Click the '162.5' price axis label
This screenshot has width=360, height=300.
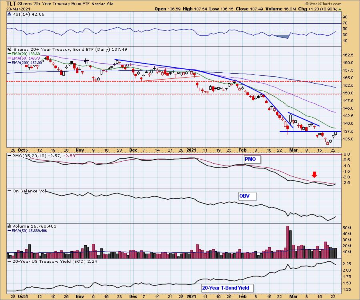[348, 55]
